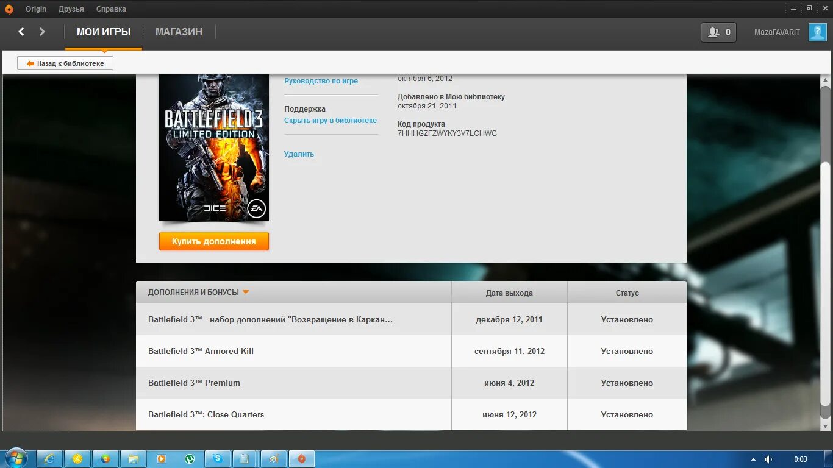
Task: Open the yellow ball app in the taskbar
Action: click(x=77, y=459)
